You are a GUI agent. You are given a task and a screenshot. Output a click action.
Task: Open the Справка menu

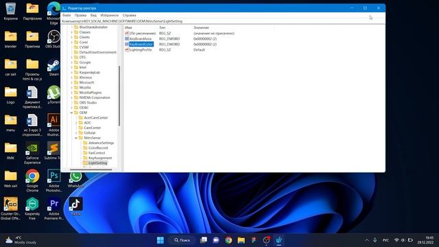pos(129,15)
